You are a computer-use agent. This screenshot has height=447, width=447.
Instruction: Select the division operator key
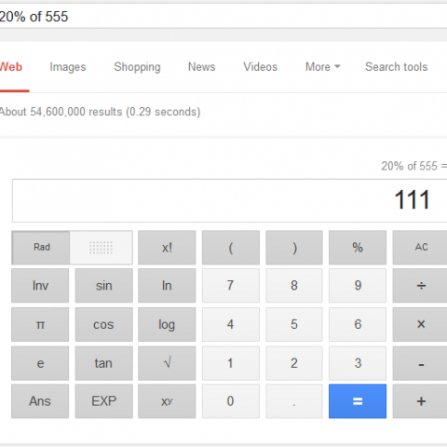tap(420, 286)
